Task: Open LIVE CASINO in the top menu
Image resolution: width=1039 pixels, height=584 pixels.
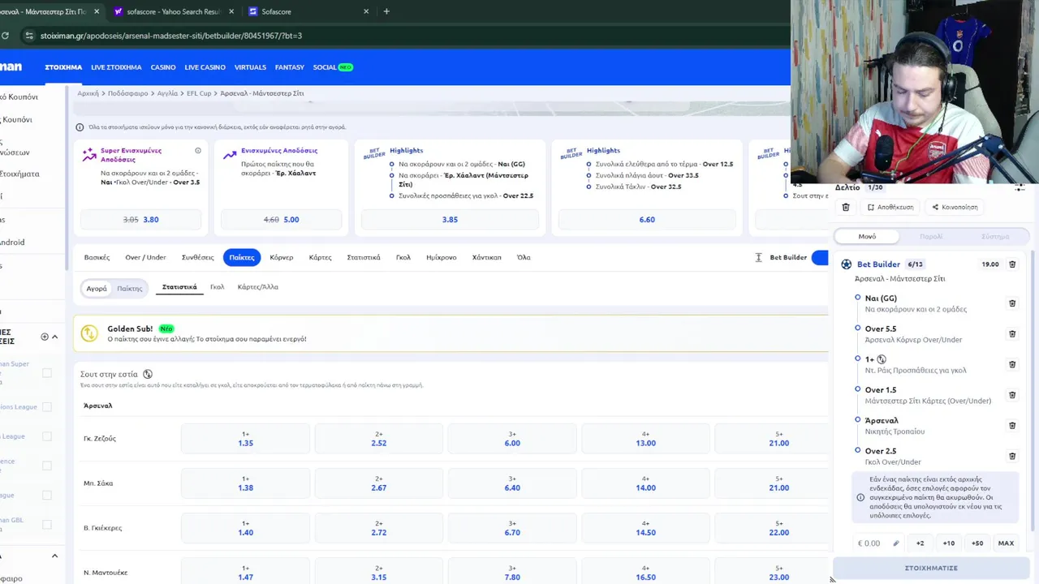Action: (x=205, y=67)
